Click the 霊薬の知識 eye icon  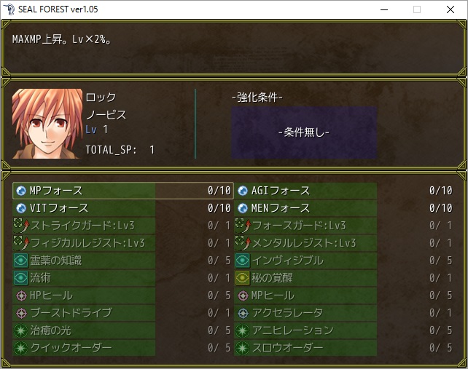coord(20,261)
